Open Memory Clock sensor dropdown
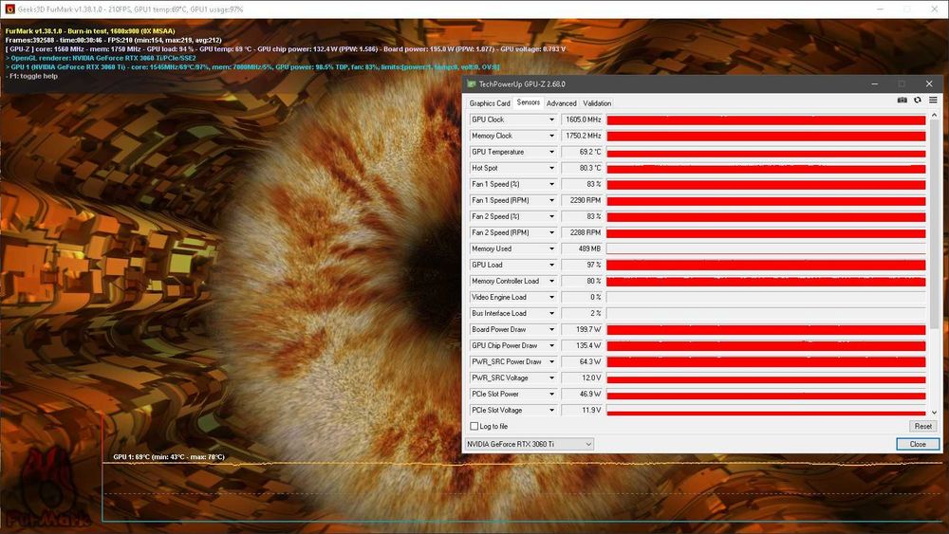 point(551,136)
